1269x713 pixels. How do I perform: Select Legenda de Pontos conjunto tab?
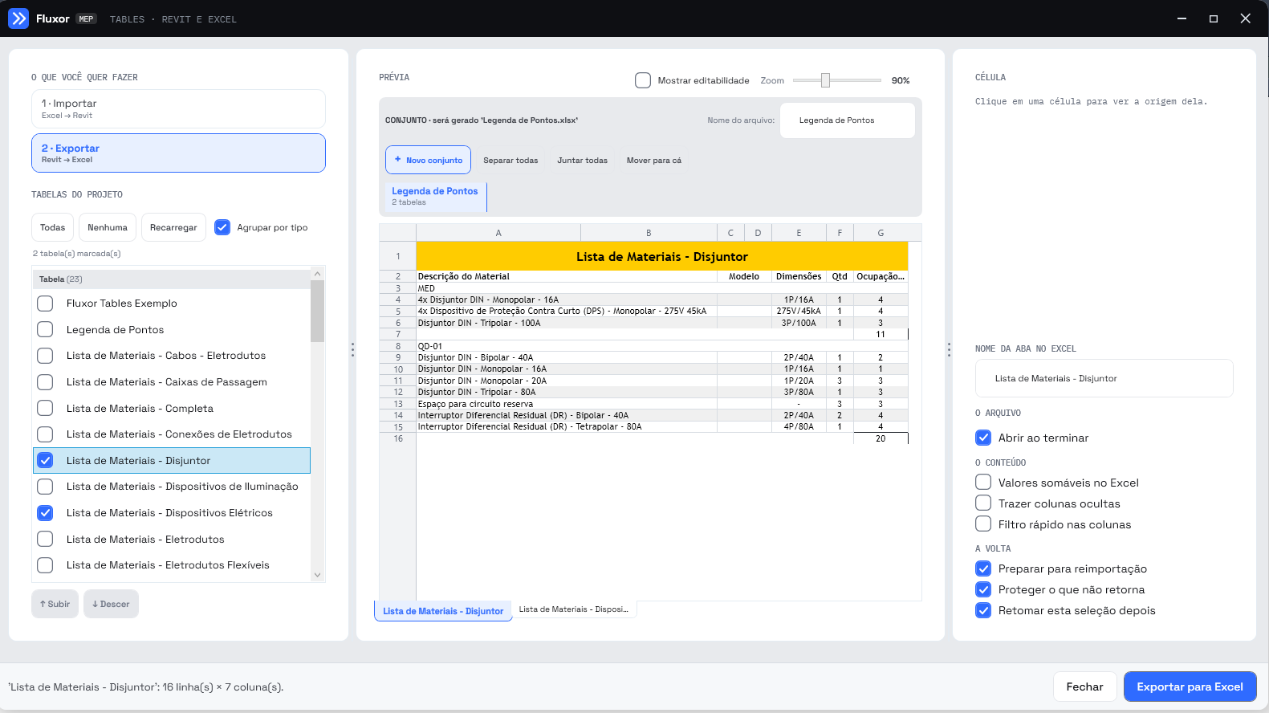click(435, 196)
